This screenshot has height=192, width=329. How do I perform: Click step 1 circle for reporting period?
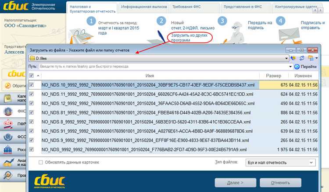coord(91,21)
